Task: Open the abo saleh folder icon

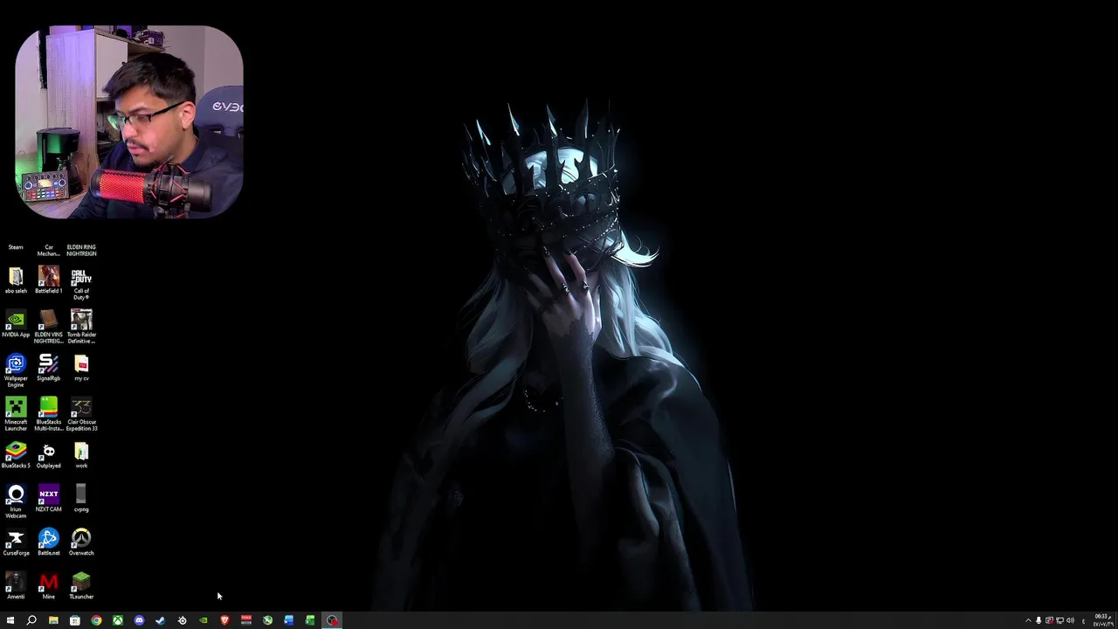Action: coord(16,280)
